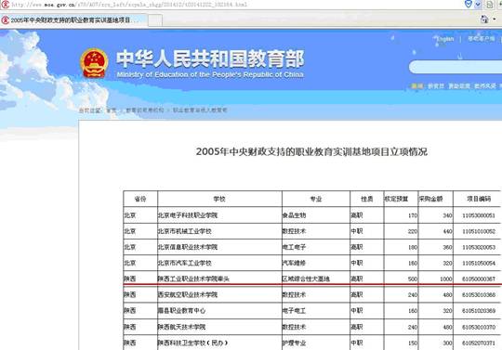The width and height of the screenshot is (502, 350).
Task: Open the 职业教育与成人教育司 breadcrumb link
Action: (200, 110)
